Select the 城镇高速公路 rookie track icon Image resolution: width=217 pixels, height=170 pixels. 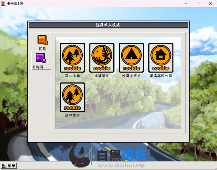pyautogui.click(x=161, y=58)
